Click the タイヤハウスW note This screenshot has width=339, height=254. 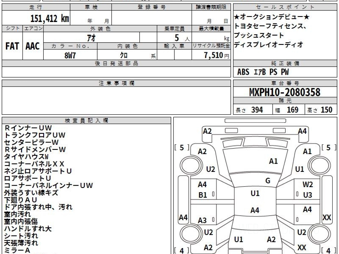tap(26, 157)
